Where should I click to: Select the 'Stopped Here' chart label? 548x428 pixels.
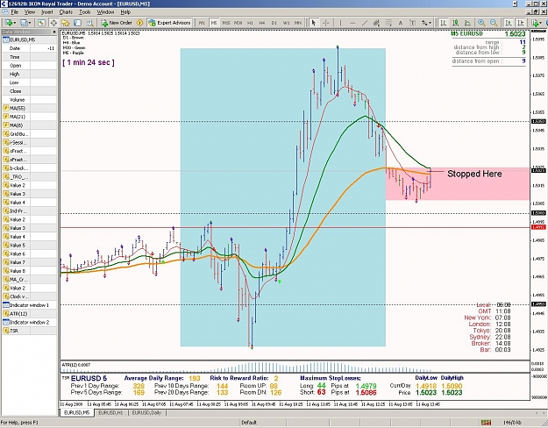474,174
